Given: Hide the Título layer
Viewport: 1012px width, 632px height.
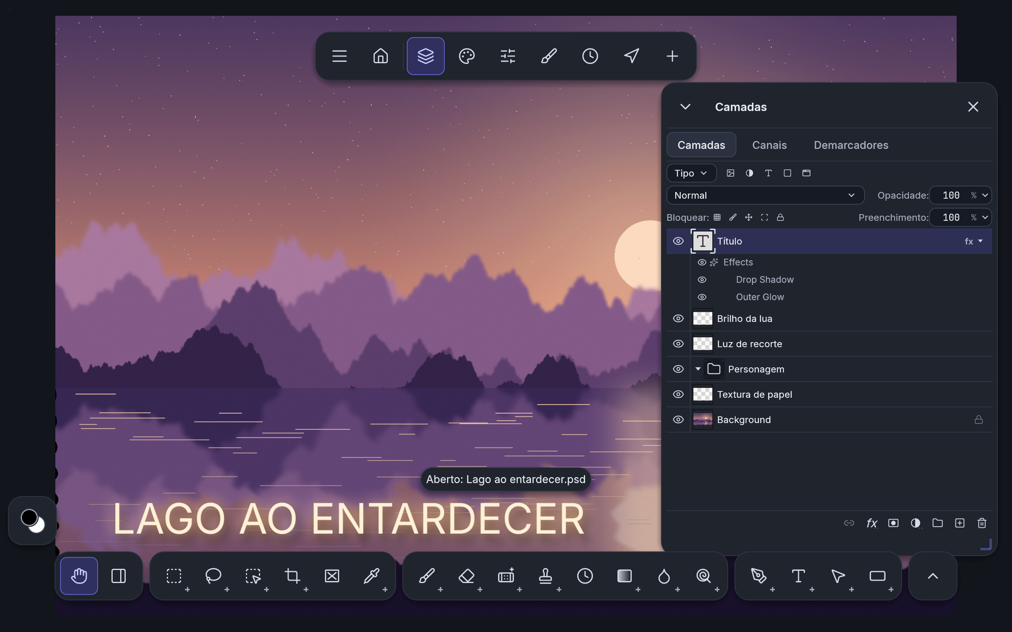Looking at the screenshot, I should point(678,241).
